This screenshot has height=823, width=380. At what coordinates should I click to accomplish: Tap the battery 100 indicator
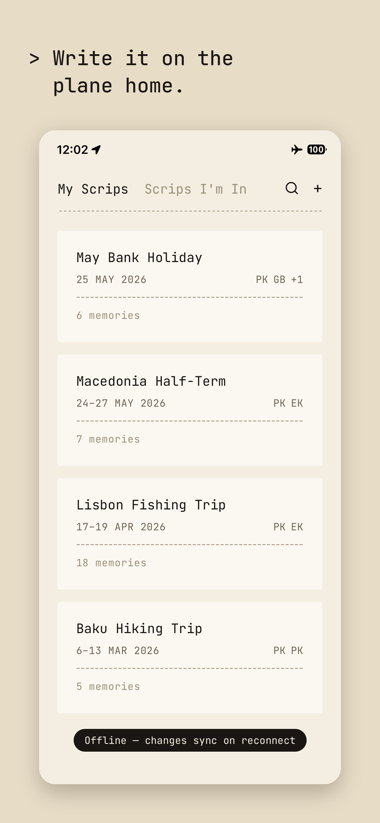[x=317, y=150]
